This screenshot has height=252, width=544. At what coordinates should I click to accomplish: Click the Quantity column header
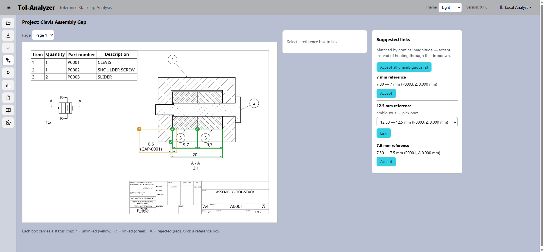56,54
